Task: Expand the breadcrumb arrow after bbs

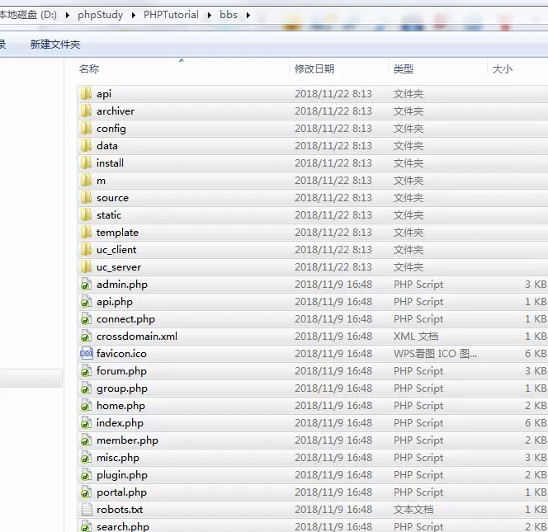Action: tap(247, 15)
